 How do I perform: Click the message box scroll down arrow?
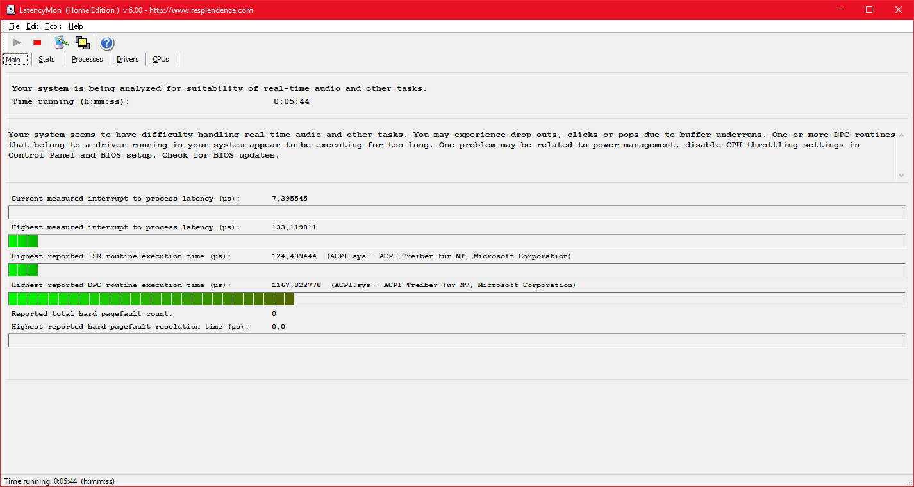[x=902, y=175]
